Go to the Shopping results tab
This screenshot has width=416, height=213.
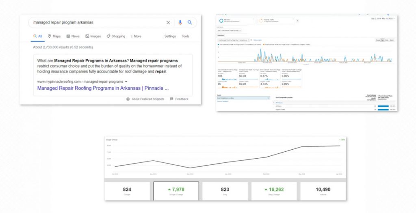pyautogui.click(x=116, y=36)
